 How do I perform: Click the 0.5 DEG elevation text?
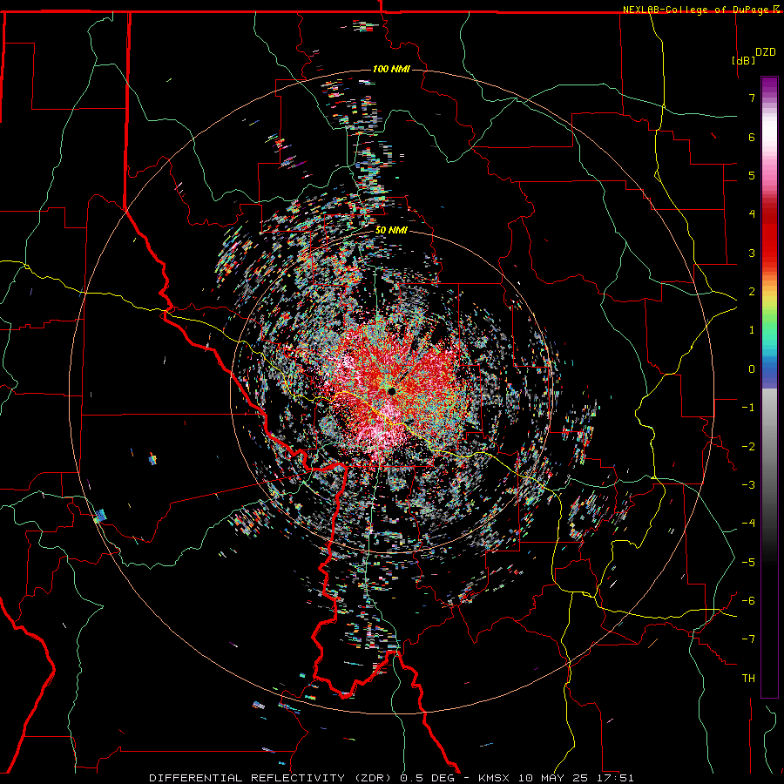[x=428, y=778]
